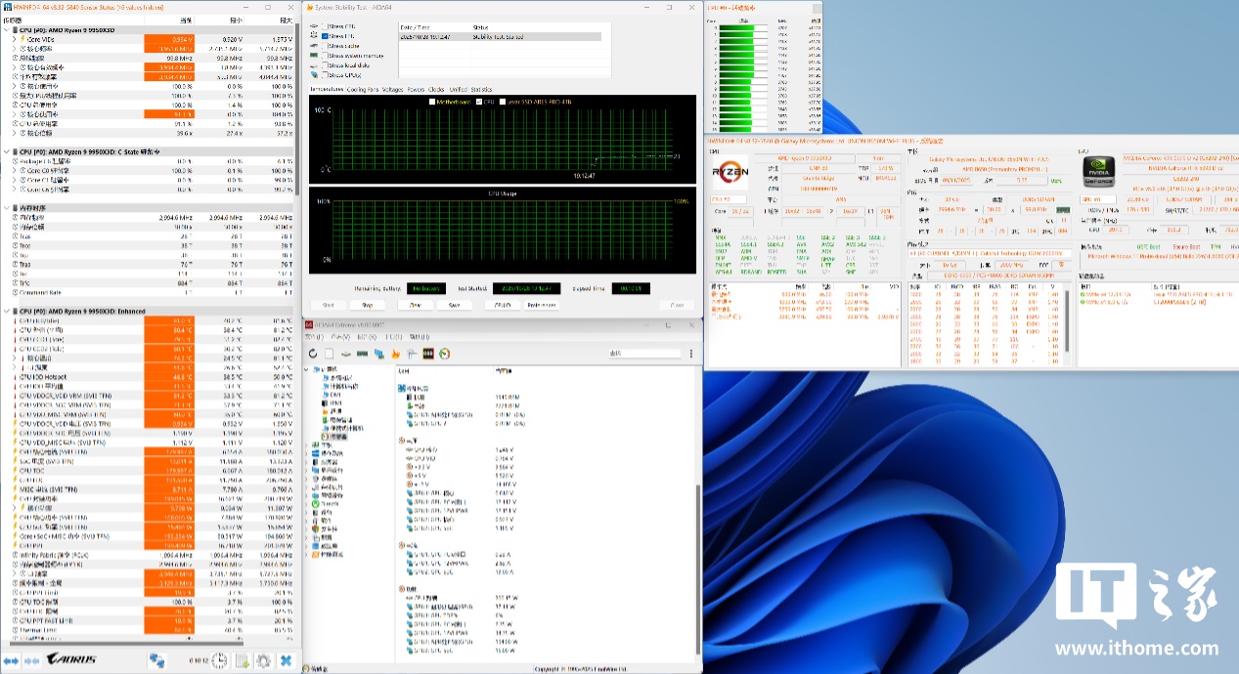Open the Statistics tab
This screenshot has width=1239, height=674.
click(481, 89)
